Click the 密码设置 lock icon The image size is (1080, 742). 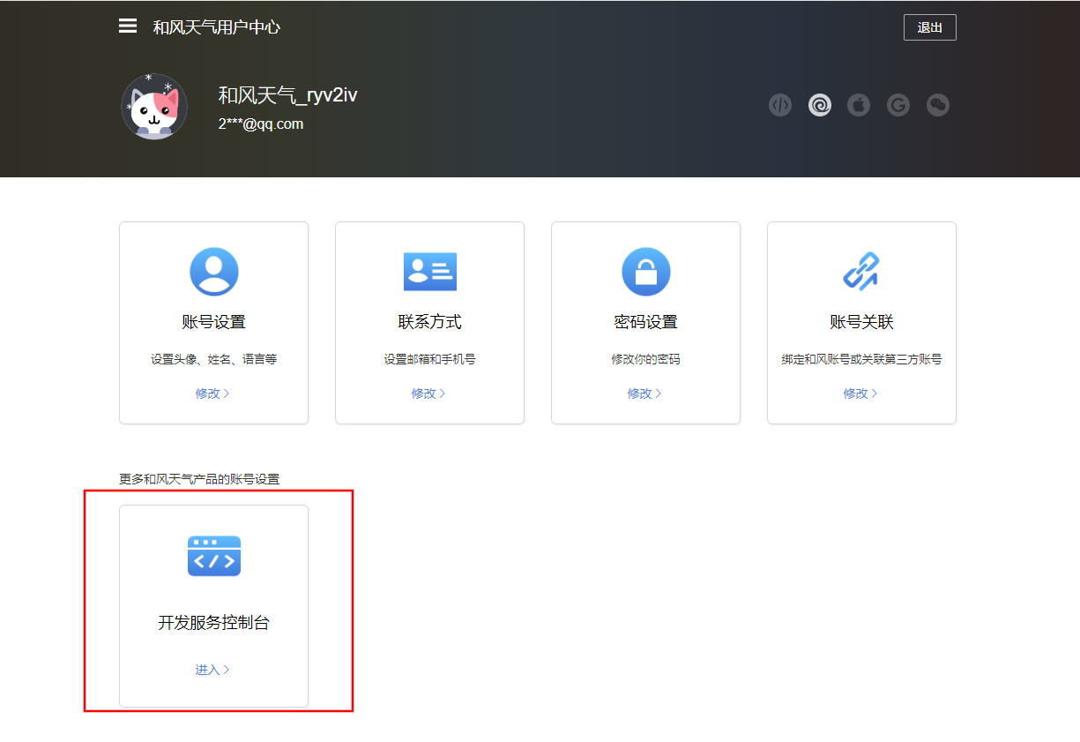tap(646, 272)
